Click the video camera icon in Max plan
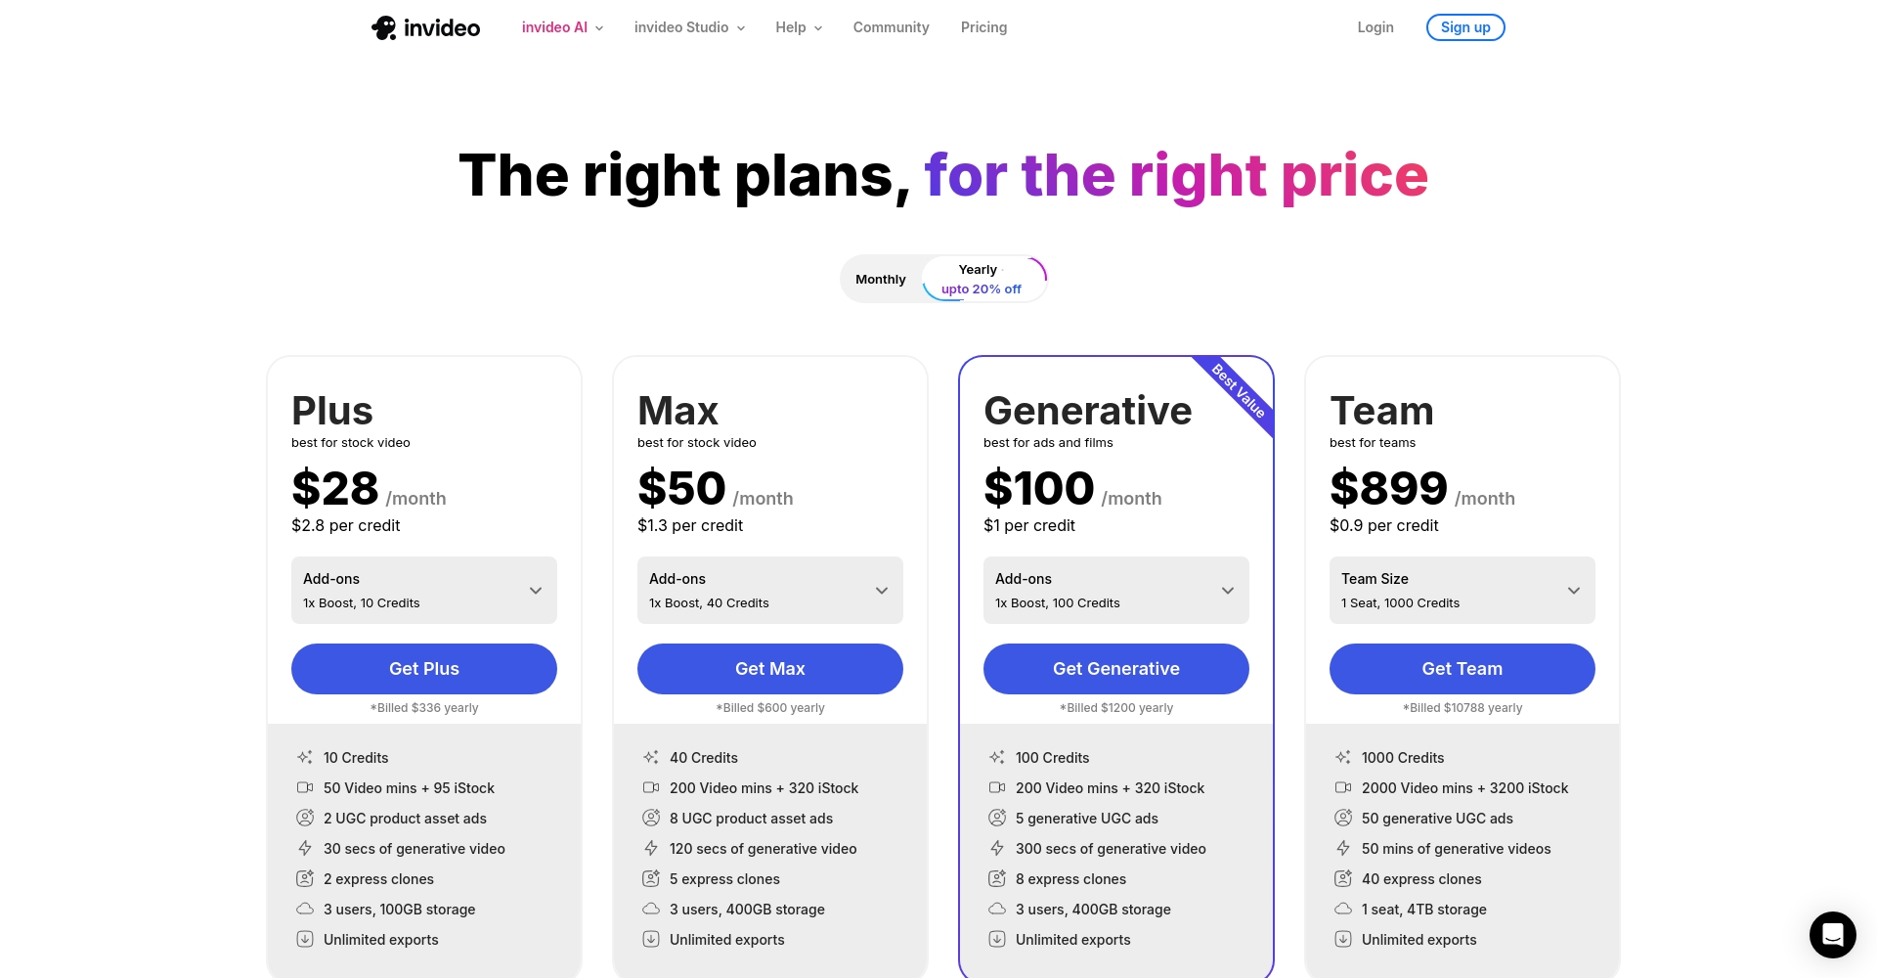1877x978 pixels. click(x=651, y=787)
